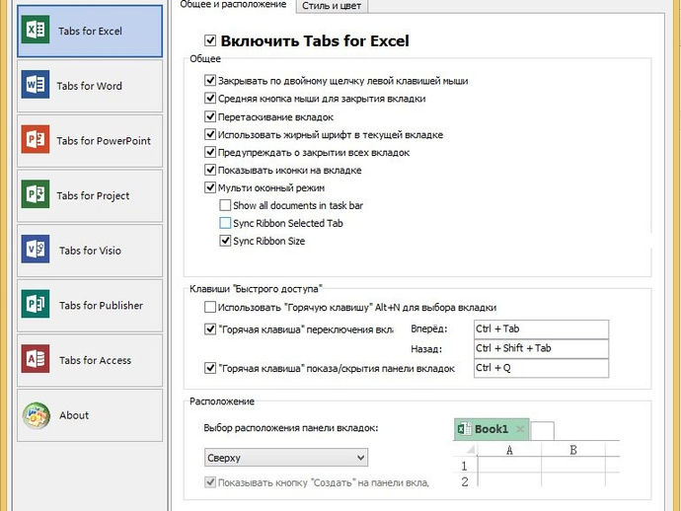Open Tabs for Access settings
This screenshot has width=681, height=511.
click(90, 360)
